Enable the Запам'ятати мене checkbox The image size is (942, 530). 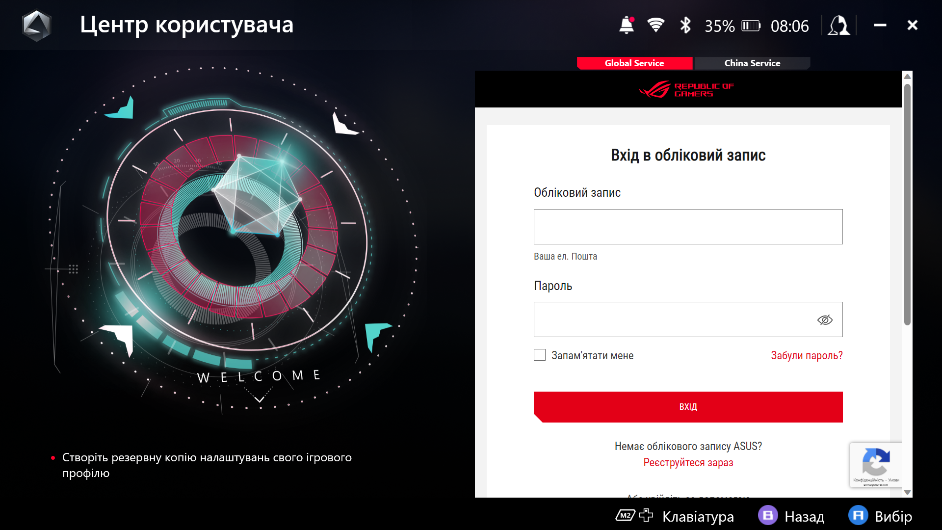pyautogui.click(x=540, y=355)
